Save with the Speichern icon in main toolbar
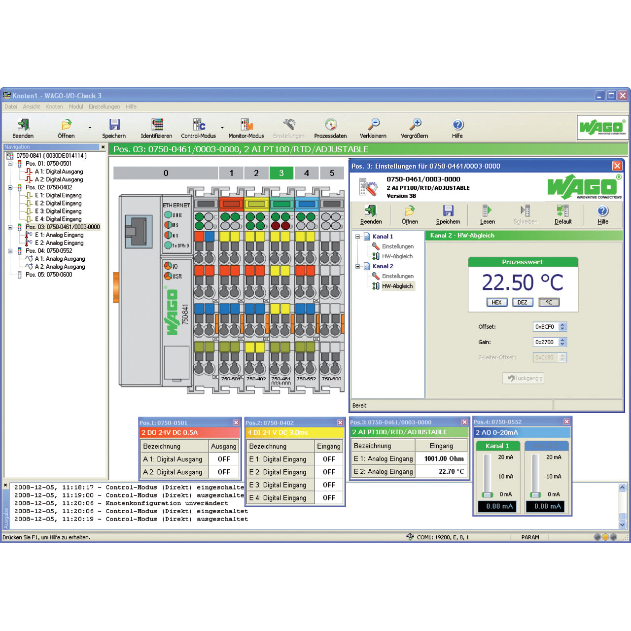Screen dimensions: 631x631 [x=114, y=125]
